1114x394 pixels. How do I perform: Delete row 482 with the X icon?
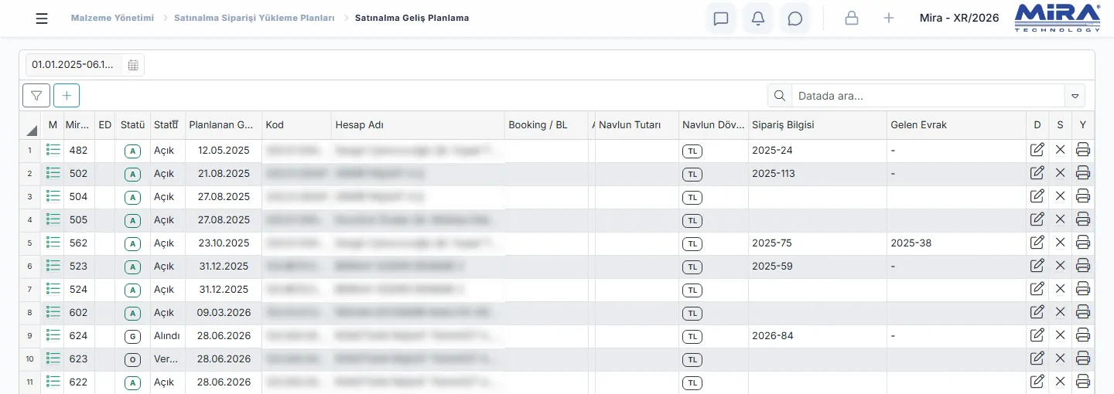(x=1060, y=150)
